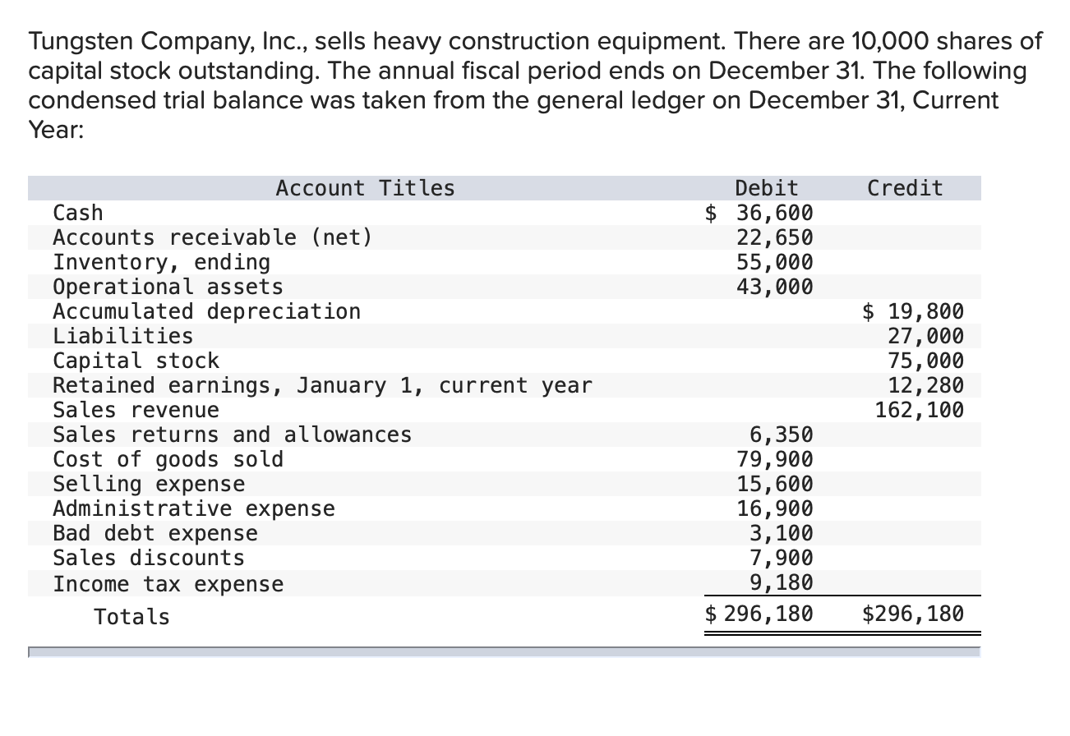Viewport: 1070px width, 736px height.
Task: Select the Income tax expense amount 9,180
Action: click(x=789, y=583)
